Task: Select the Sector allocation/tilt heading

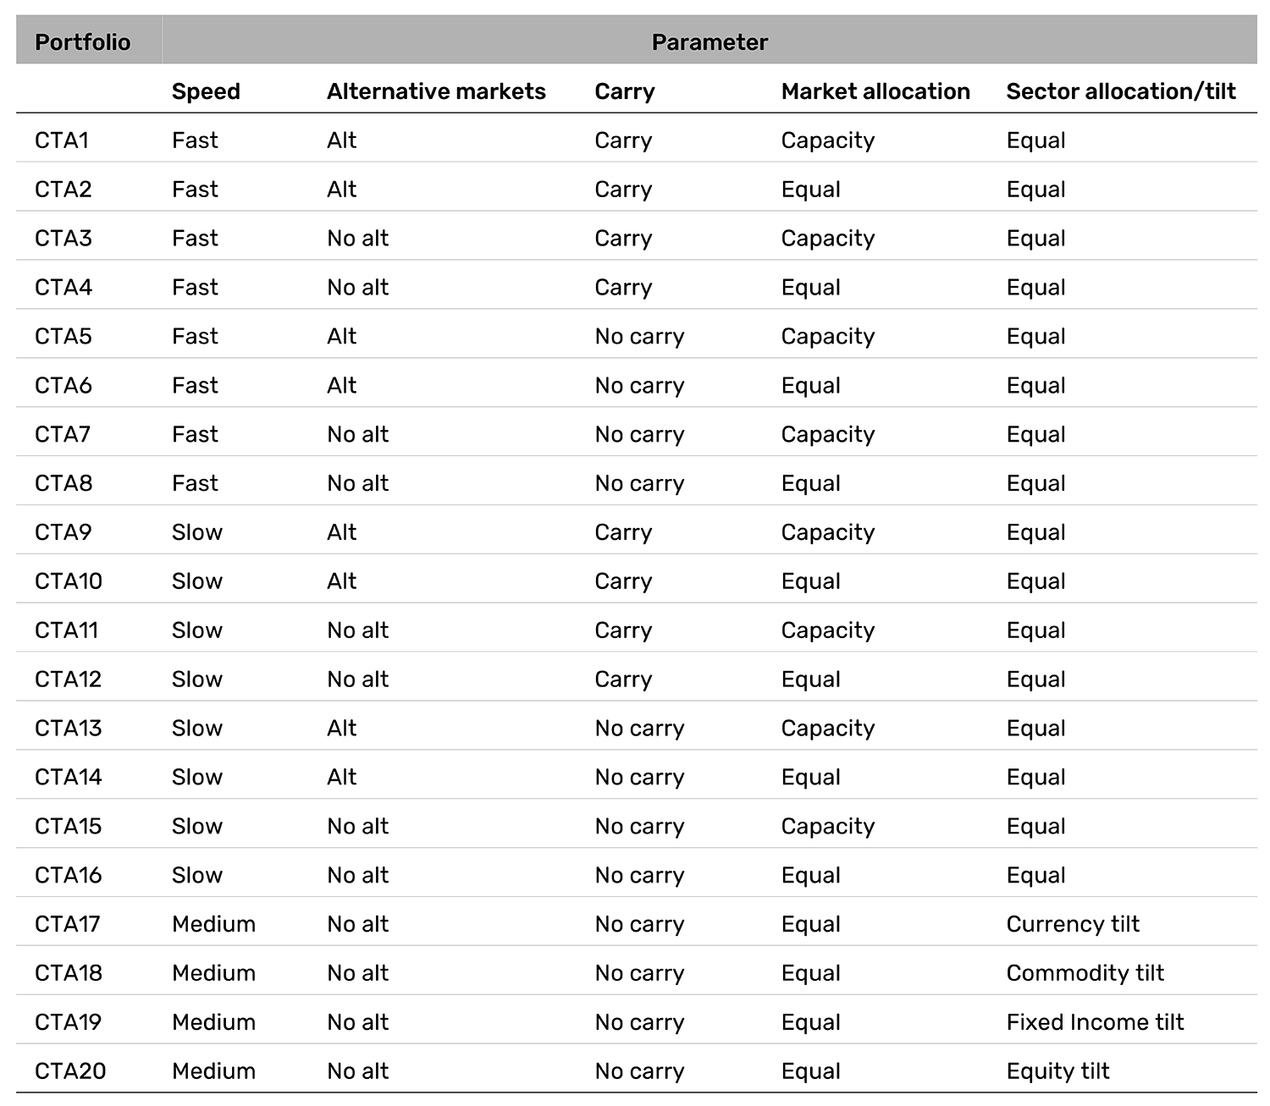Action: [1121, 91]
